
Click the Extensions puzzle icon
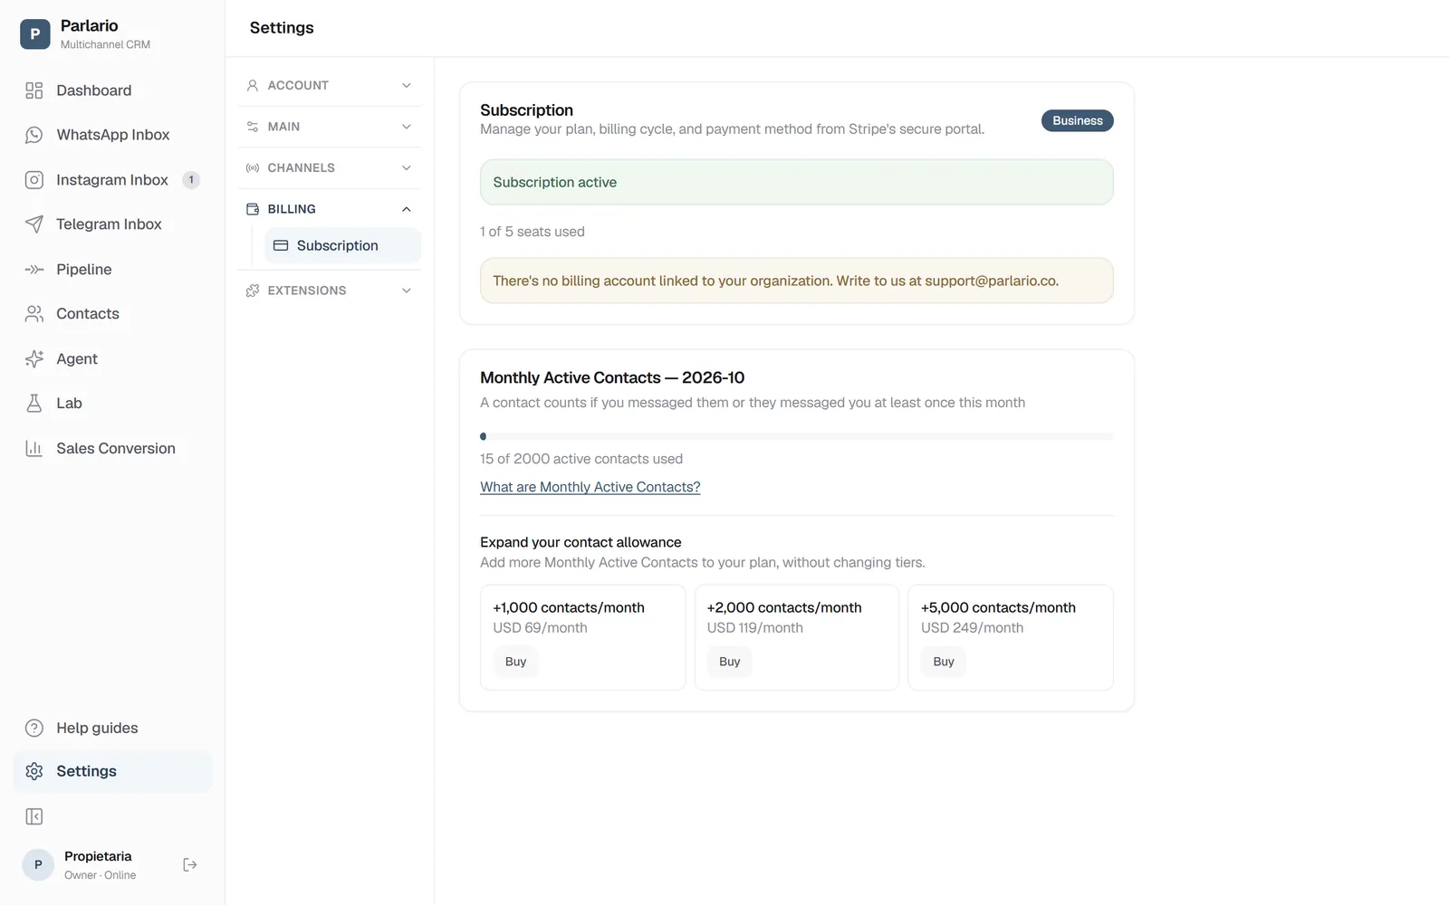pos(253,291)
